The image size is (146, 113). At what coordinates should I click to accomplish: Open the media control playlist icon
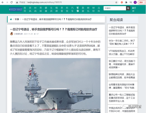[131, 2]
